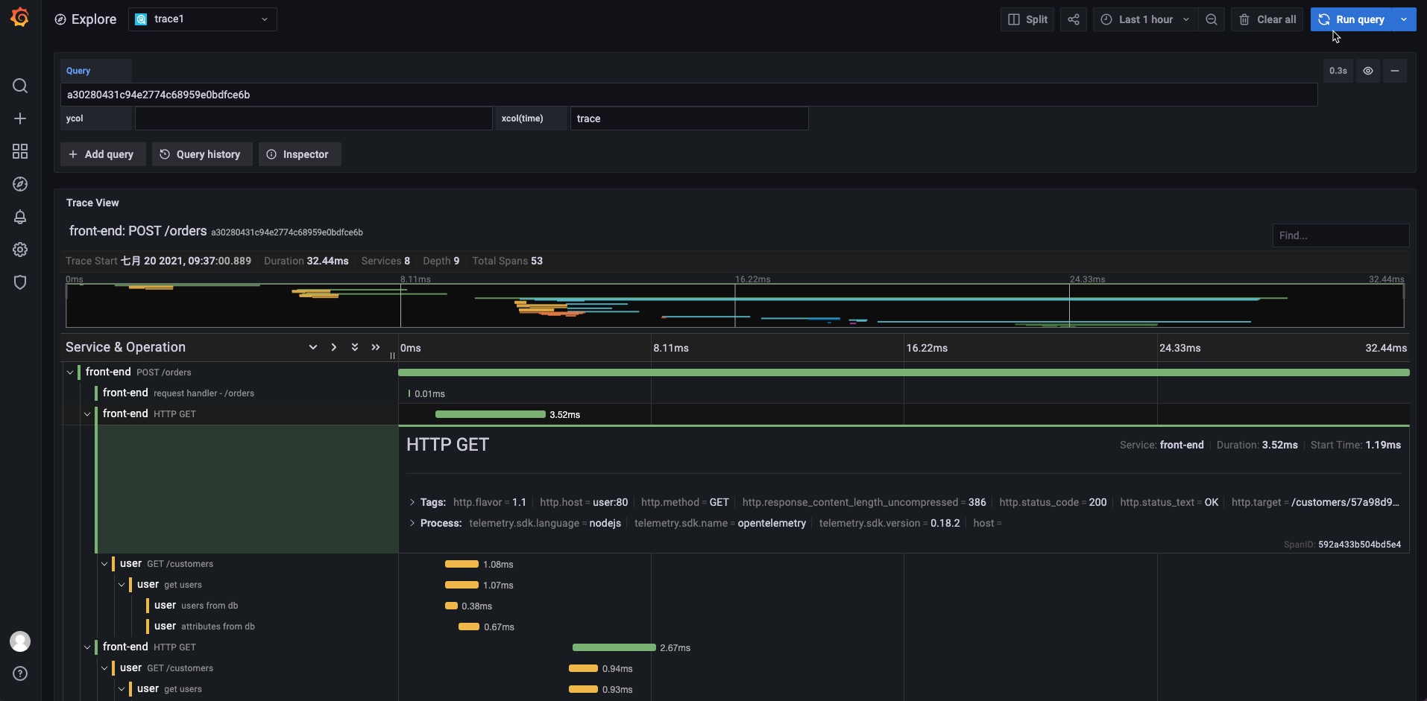Click the 0.3s query time indicator
This screenshot has width=1427, height=701.
point(1338,71)
